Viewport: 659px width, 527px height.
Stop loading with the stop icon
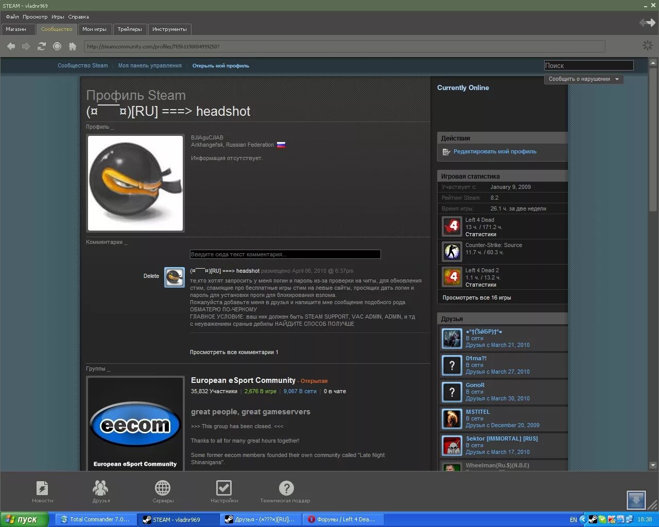click(57, 46)
